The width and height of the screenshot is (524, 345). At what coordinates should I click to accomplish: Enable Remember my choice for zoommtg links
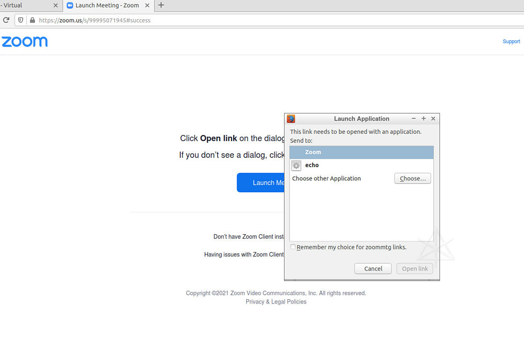[x=293, y=247]
